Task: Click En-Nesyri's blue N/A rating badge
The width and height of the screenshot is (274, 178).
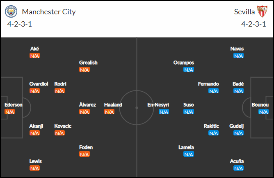Action: coord(164,112)
